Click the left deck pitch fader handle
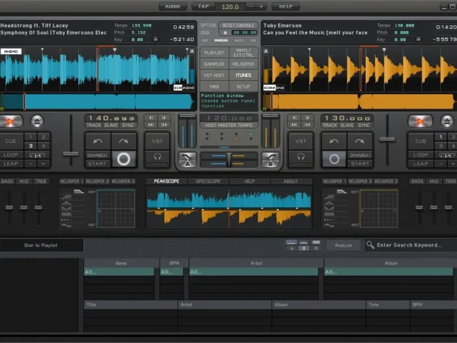The width and height of the screenshot is (457, 343). [x=71, y=154]
